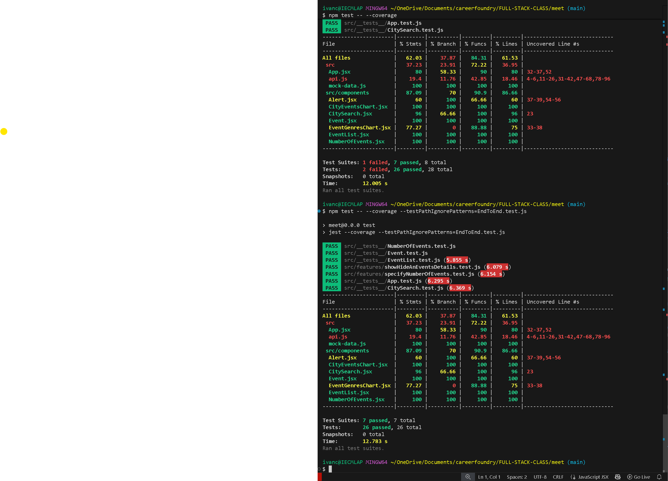Click the blue command decoration dot beside npm test
The height and width of the screenshot is (481, 668).
(x=319, y=211)
